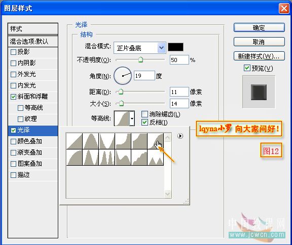Enable the 内阴影 checkbox
292x245 pixels.
click(13, 63)
